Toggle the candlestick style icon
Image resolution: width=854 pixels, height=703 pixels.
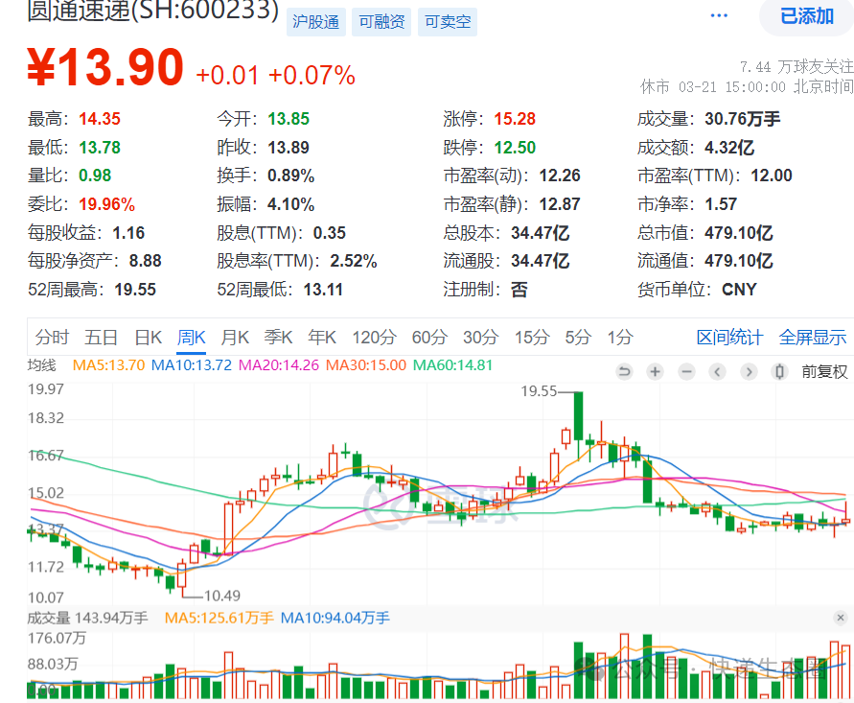[780, 372]
